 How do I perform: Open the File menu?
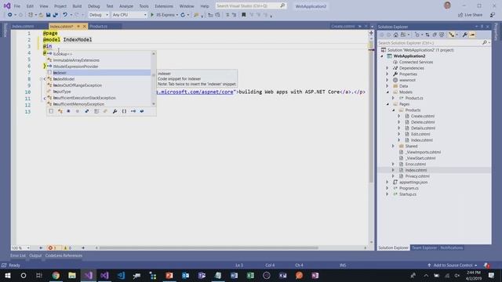pos(17,6)
